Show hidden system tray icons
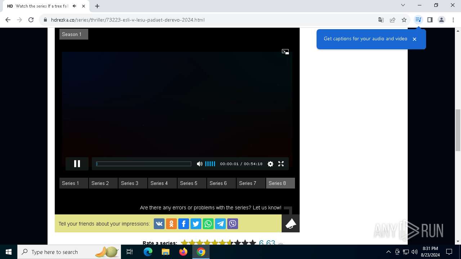 point(388,252)
